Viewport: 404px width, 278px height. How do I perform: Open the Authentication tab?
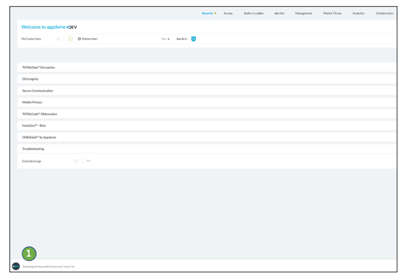click(253, 13)
